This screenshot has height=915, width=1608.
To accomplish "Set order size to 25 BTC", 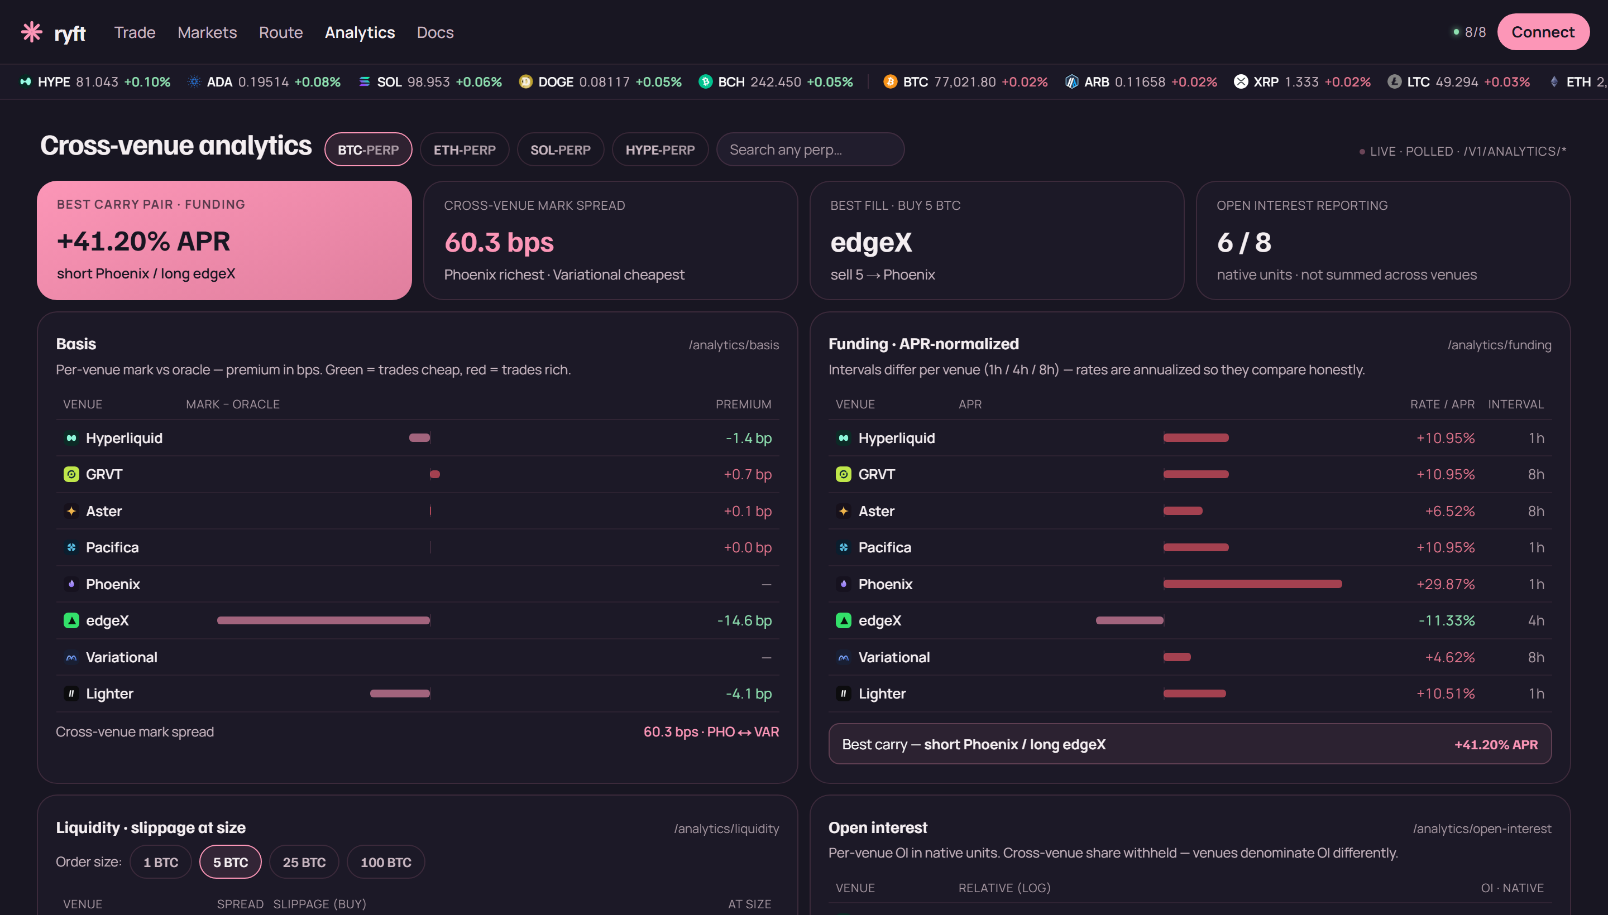I will coord(304,862).
